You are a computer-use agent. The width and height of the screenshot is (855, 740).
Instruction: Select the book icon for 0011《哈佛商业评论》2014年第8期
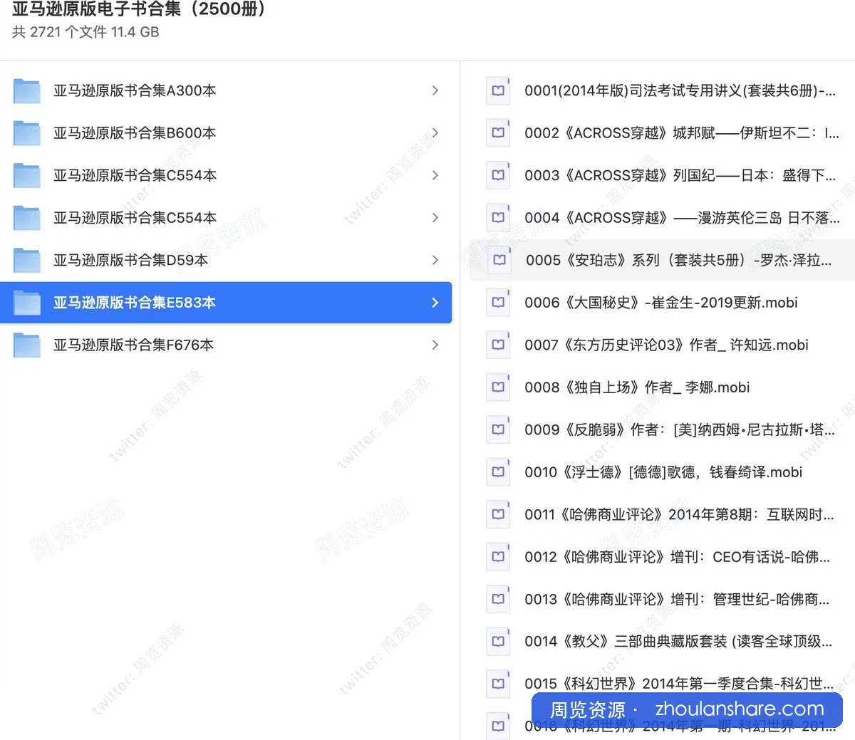coord(498,514)
